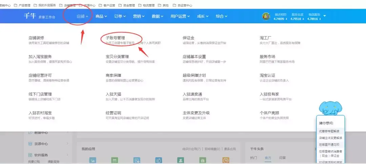Select 商家保障

(x=114, y=75)
